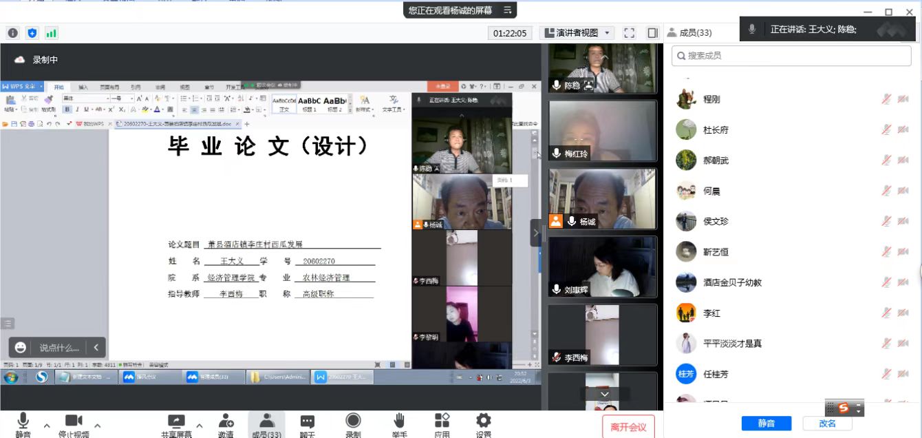Open the Invite (邀请) icon

pyautogui.click(x=226, y=424)
